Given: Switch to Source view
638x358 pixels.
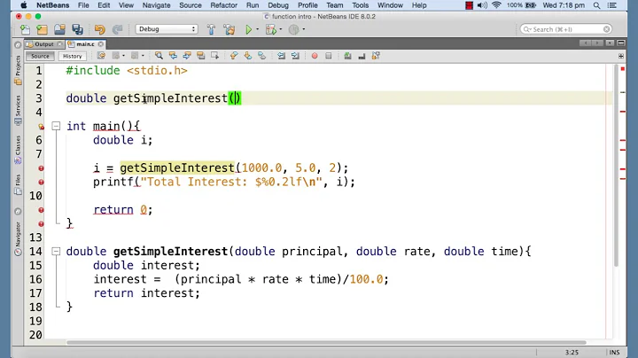Looking at the screenshot, I should [40, 56].
